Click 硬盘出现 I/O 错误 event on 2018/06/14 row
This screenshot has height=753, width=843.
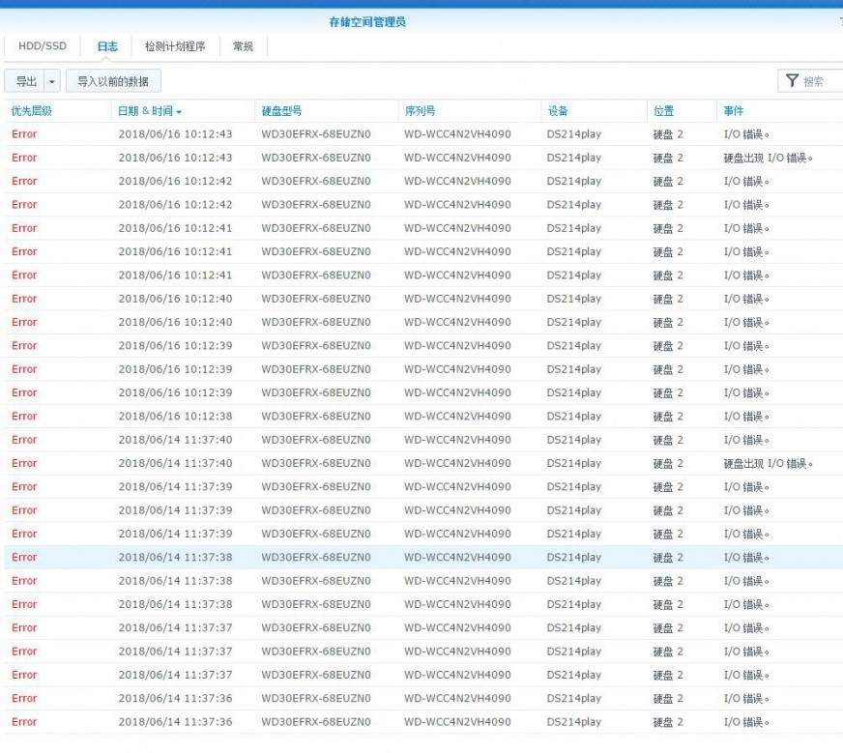point(768,463)
